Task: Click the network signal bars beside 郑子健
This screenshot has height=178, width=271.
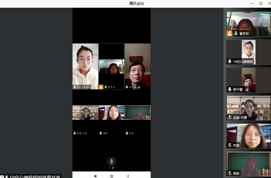Action: [x=247, y=89]
